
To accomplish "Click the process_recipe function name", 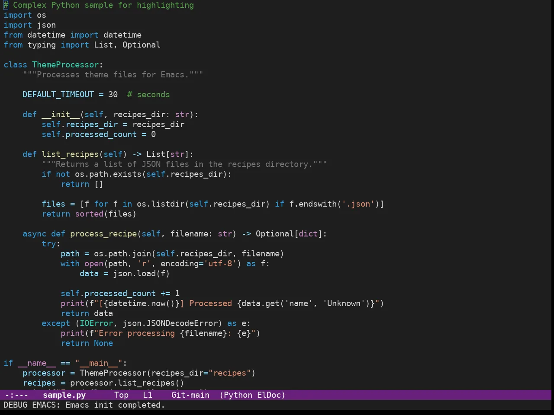I will coord(103,234).
